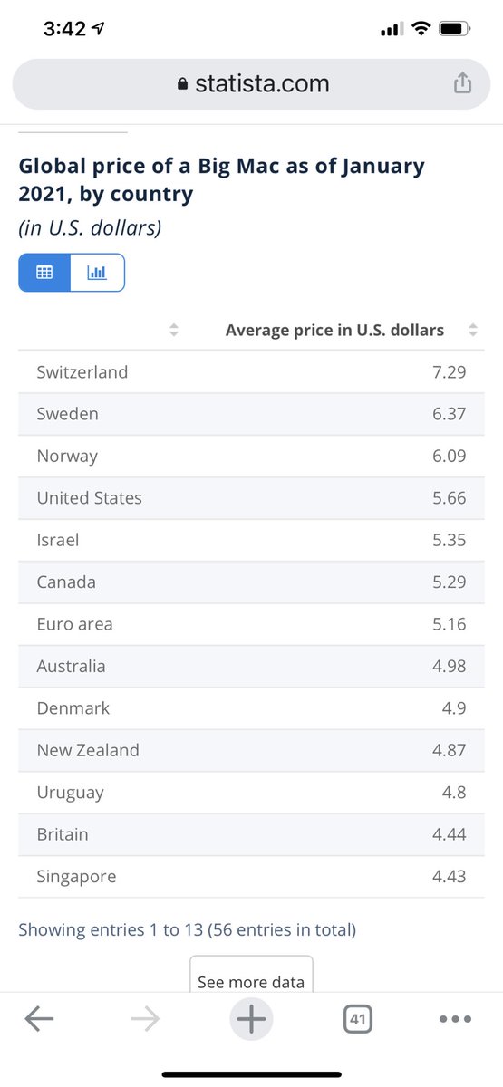Tap the Wi-Fi status icon
Screen dimensions: 503x1087
pyautogui.click(x=420, y=29)
